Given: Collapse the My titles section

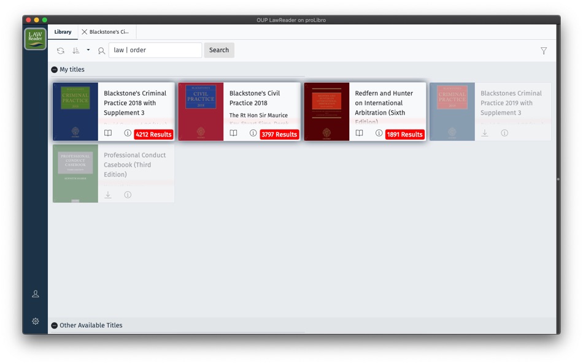Looking at the screenshot, I should point(54,69).
